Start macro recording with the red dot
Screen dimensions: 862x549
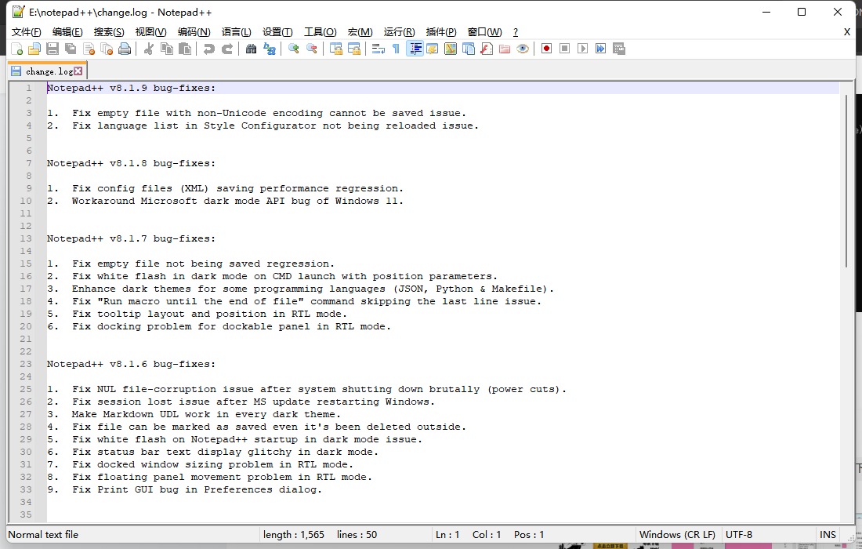pos(546,49)
